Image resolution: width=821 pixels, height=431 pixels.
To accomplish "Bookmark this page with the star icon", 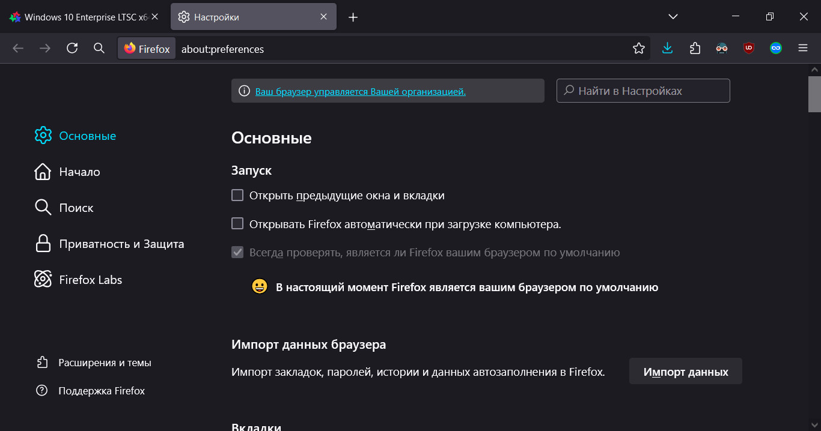I will [x=638, y=49].
